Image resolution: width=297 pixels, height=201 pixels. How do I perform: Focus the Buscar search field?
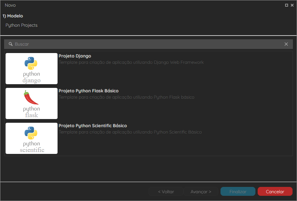[x=148, y=44]
